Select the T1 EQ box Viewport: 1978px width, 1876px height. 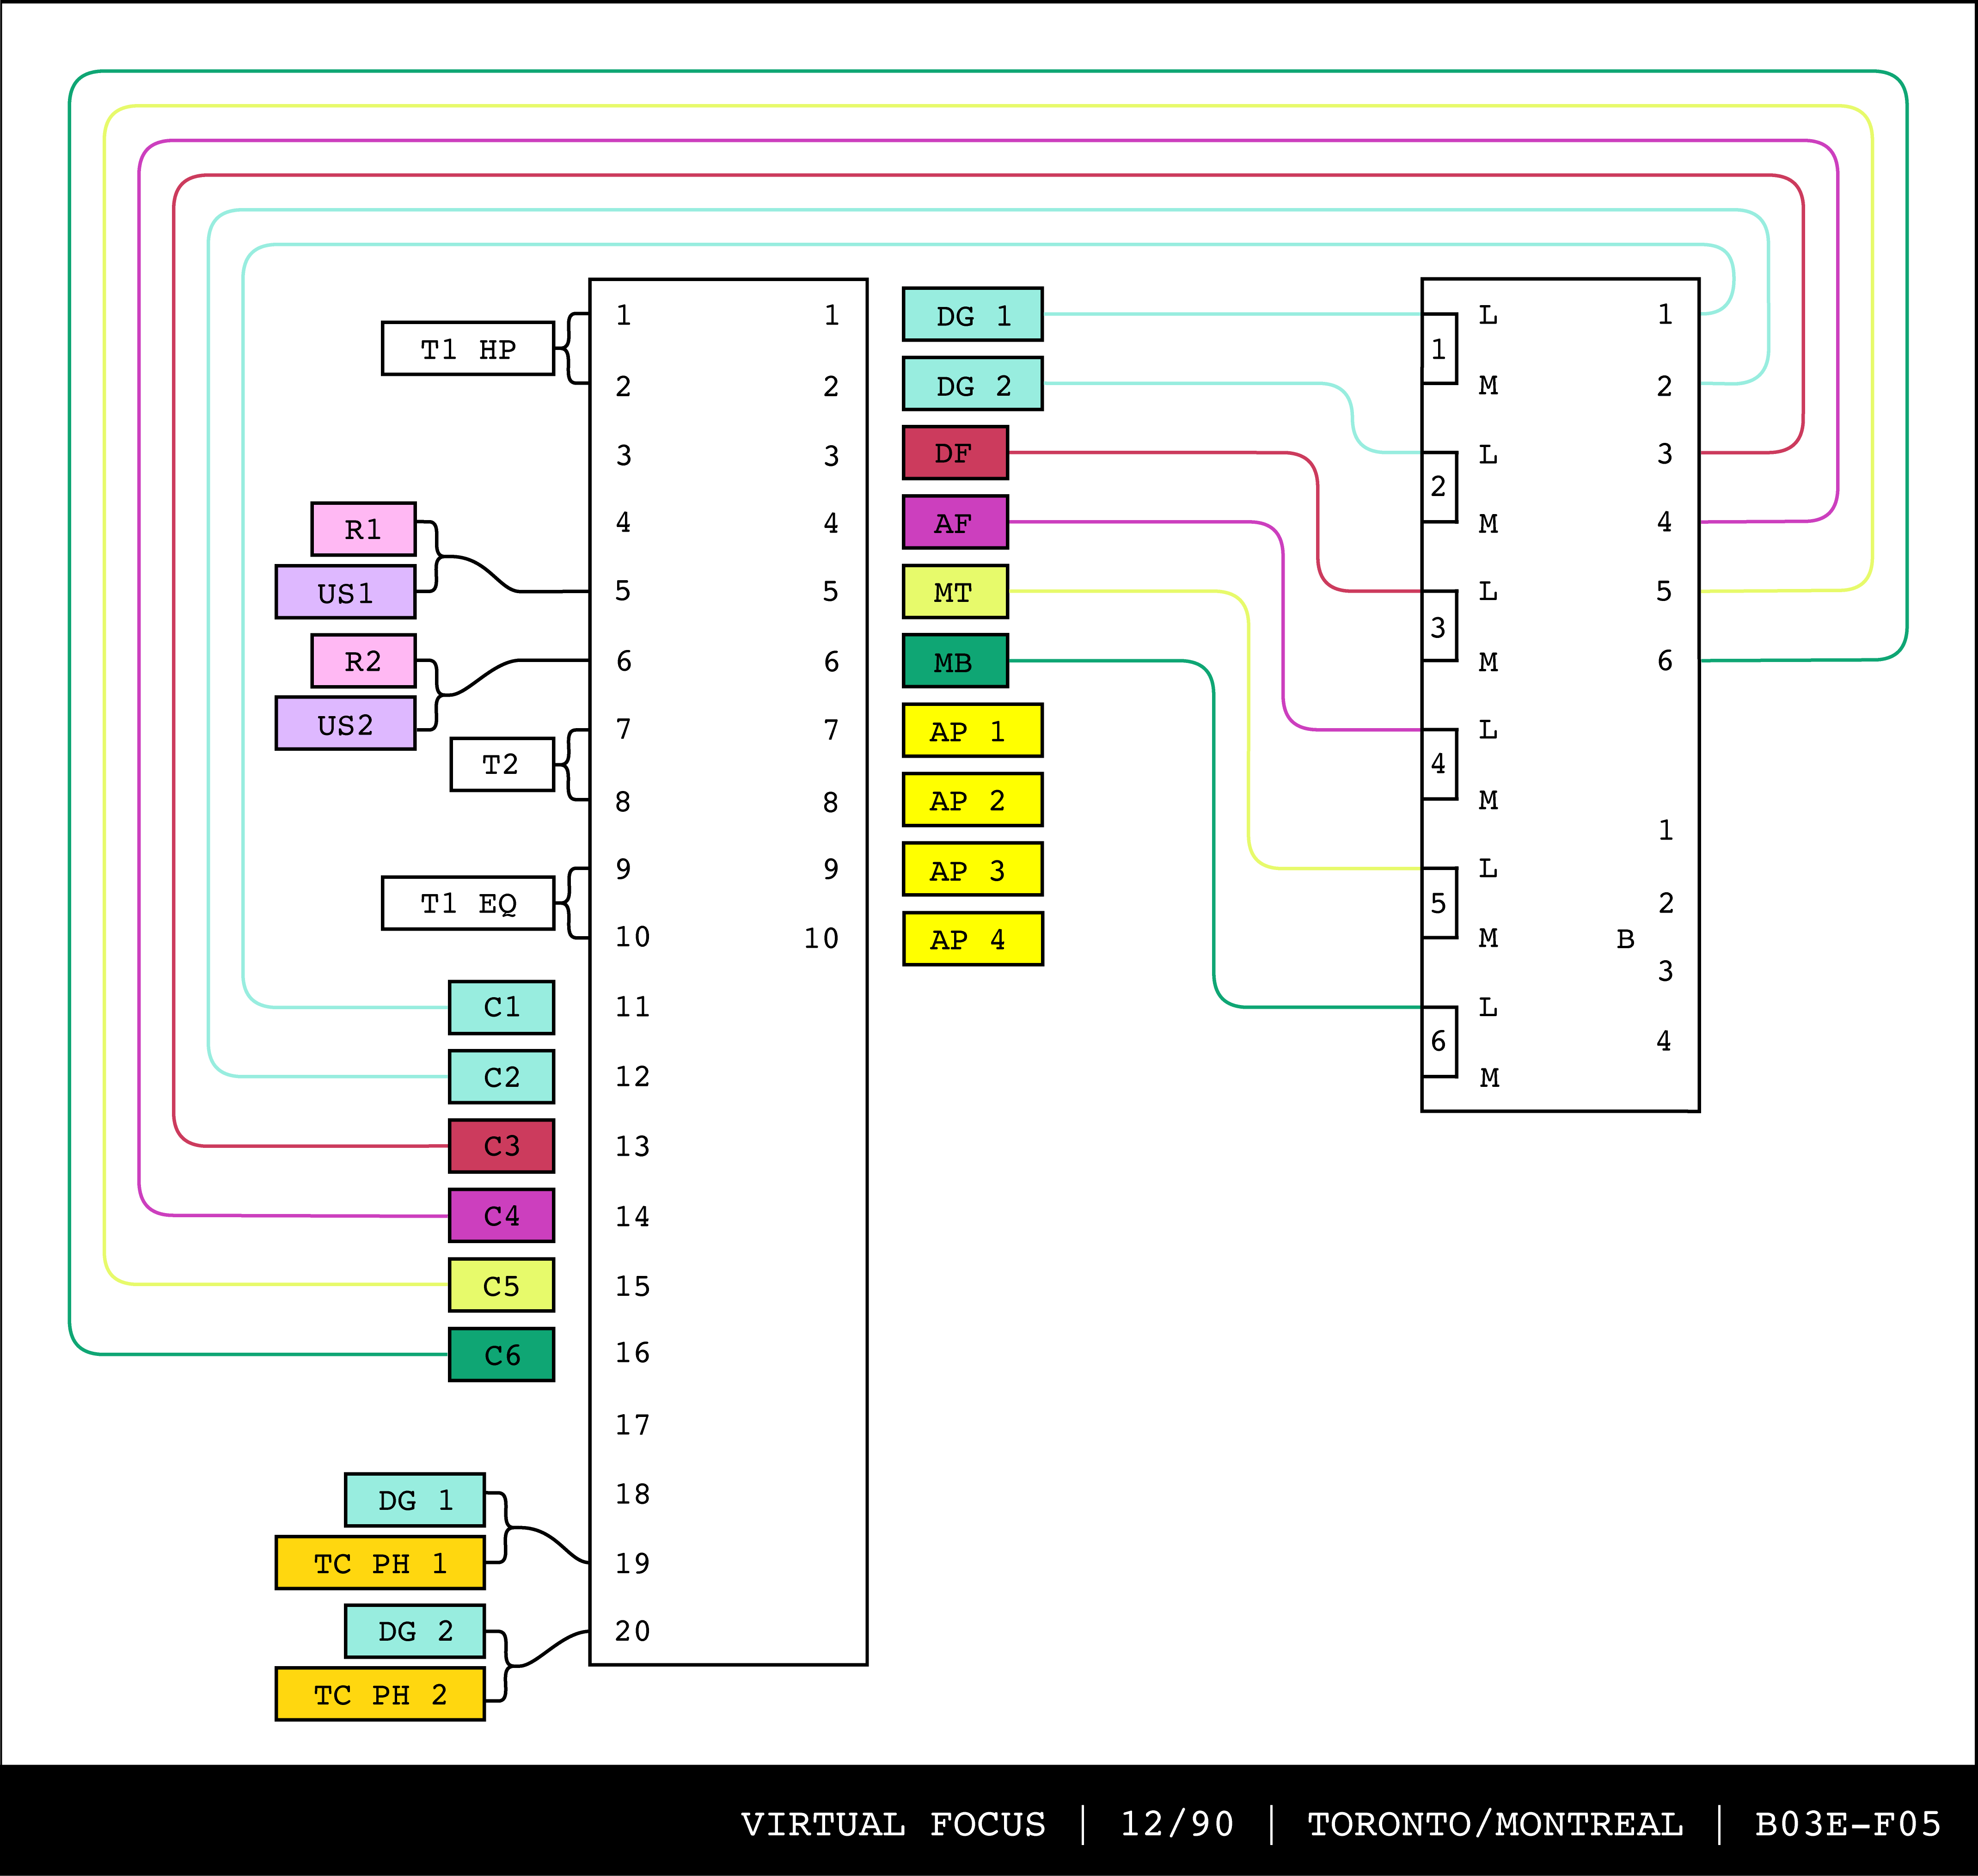click(x=467, y=904)
